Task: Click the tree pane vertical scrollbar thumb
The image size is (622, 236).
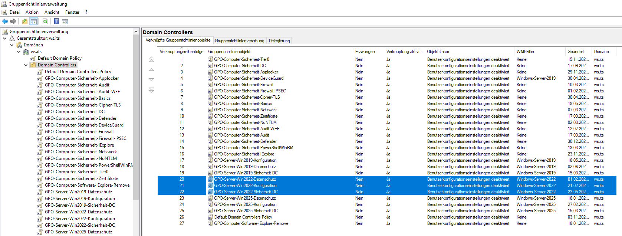Action: [136, 117]
